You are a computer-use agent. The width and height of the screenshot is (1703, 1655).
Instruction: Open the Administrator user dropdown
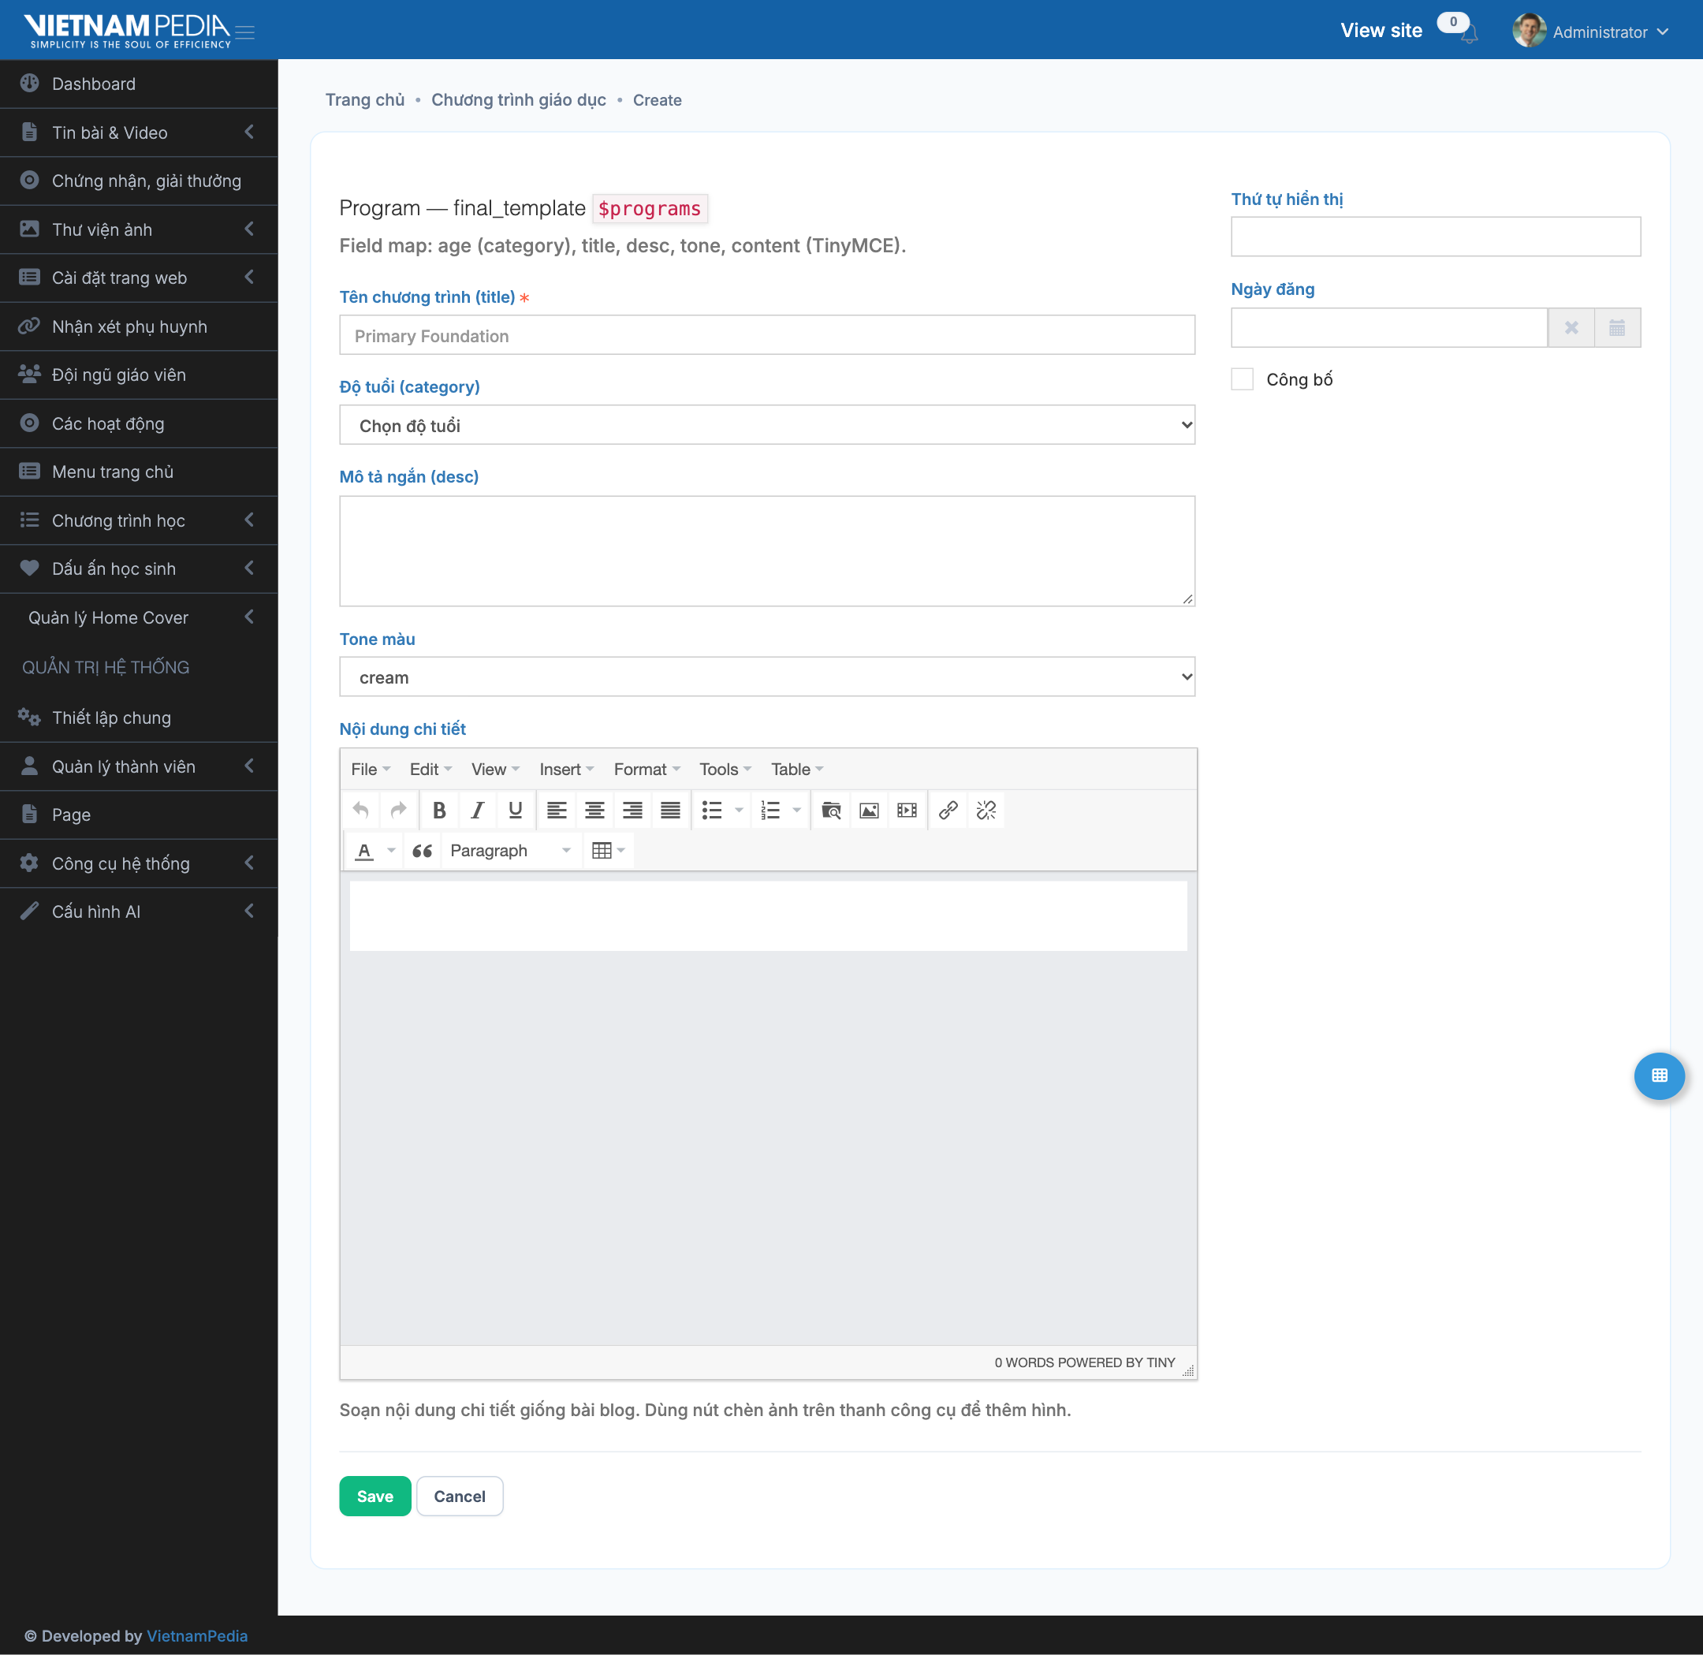(1592, 32)
